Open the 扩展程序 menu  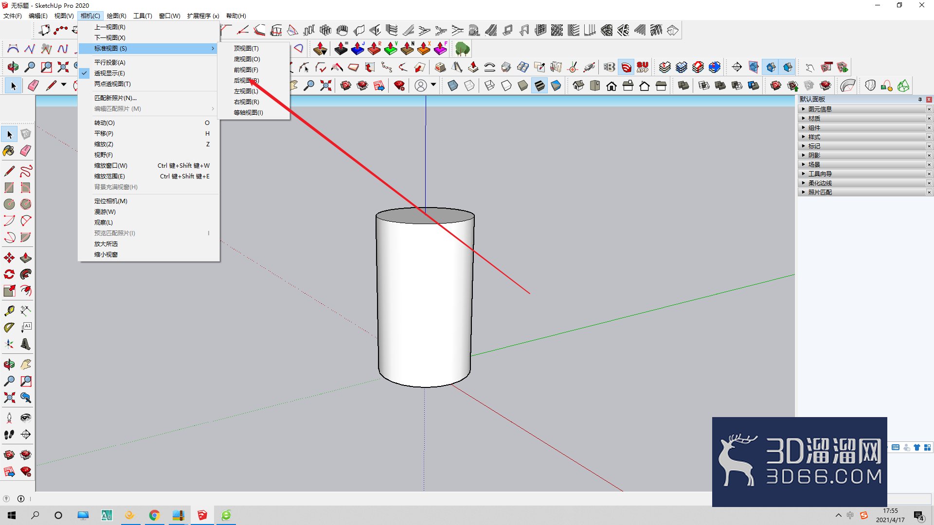pos(203,16)
